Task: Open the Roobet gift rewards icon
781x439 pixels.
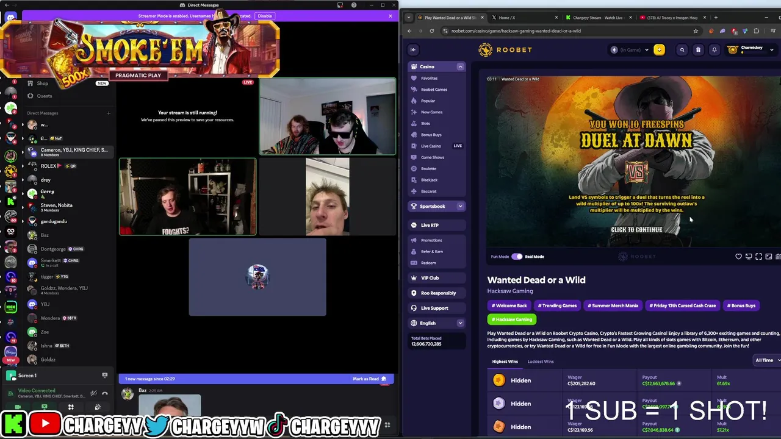Action: [698, 50]
